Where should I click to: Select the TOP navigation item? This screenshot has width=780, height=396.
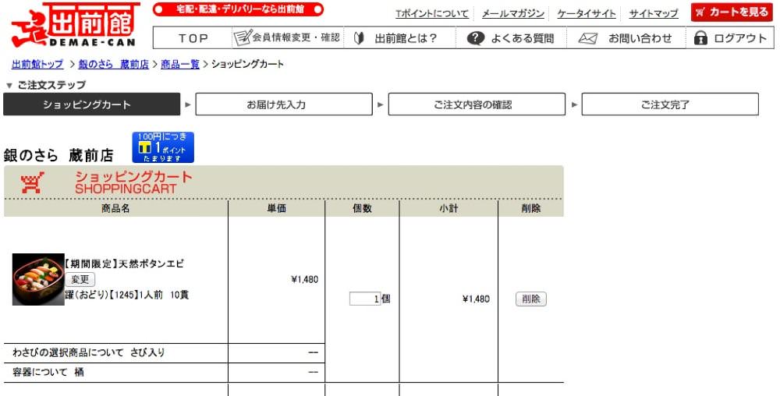[x=193, y=38]
